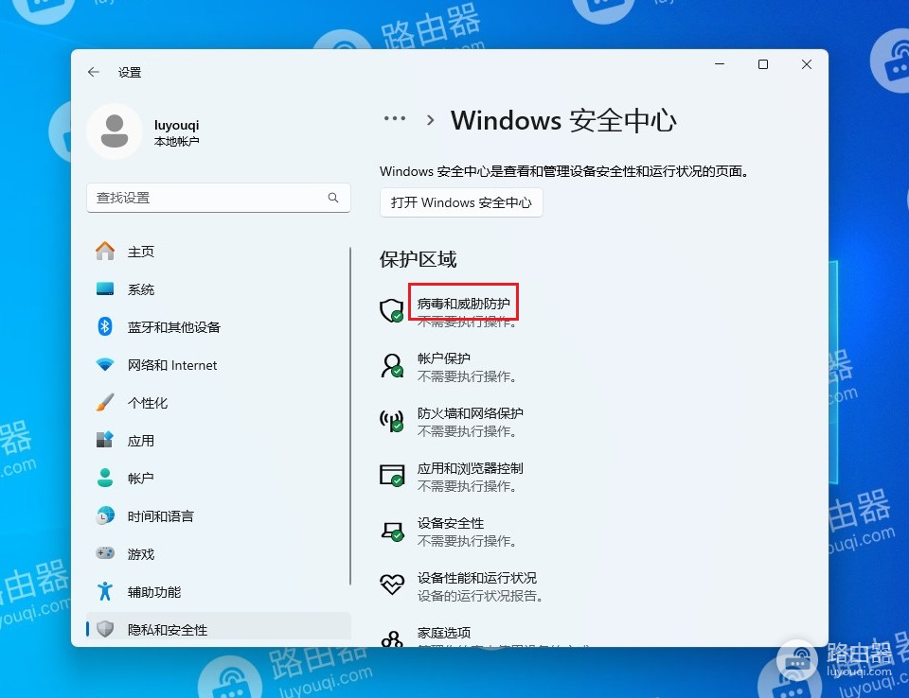Open 家庭选项
This screenshot has height=698, width=909.
pos(443,633)
